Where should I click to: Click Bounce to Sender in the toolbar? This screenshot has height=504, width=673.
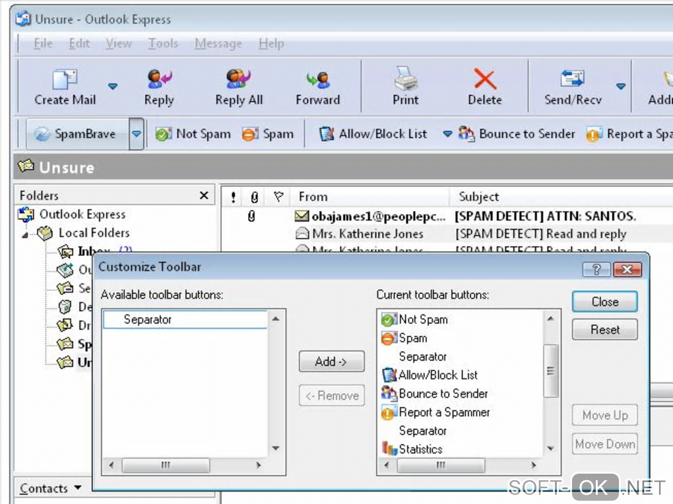(517, 134)
